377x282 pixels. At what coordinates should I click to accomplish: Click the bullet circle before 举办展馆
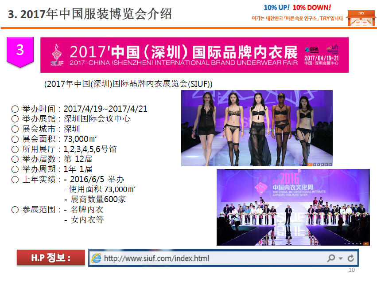(15, 119)
